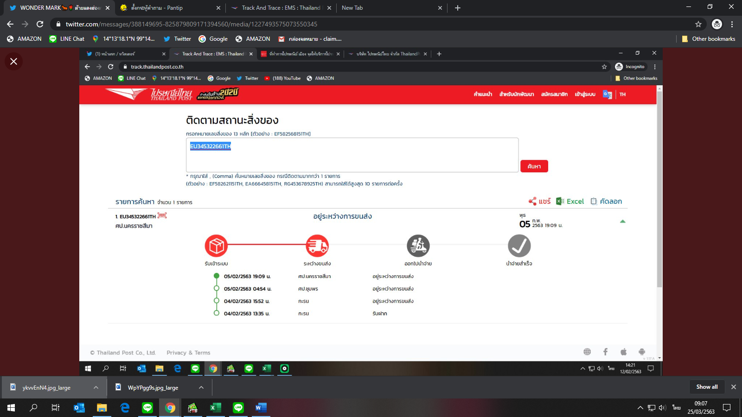Open Outlook from the bottom taskbar
Image resolution: width=742 pixels, height=417 pixels.
tap(79, 408)
